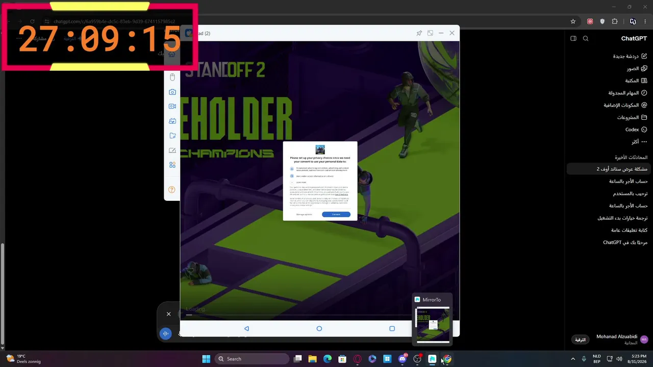
Task: Open the file transfer folder icon in MirrorTo
Action: [172, 136]
